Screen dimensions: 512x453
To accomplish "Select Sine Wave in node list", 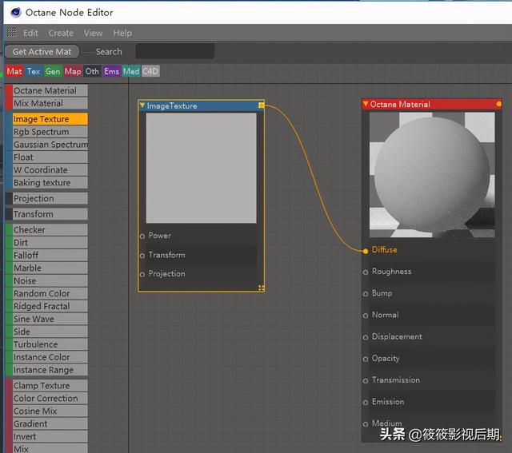I will tap(50, 319).
